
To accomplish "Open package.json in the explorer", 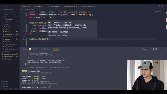I will coord(8,56).
